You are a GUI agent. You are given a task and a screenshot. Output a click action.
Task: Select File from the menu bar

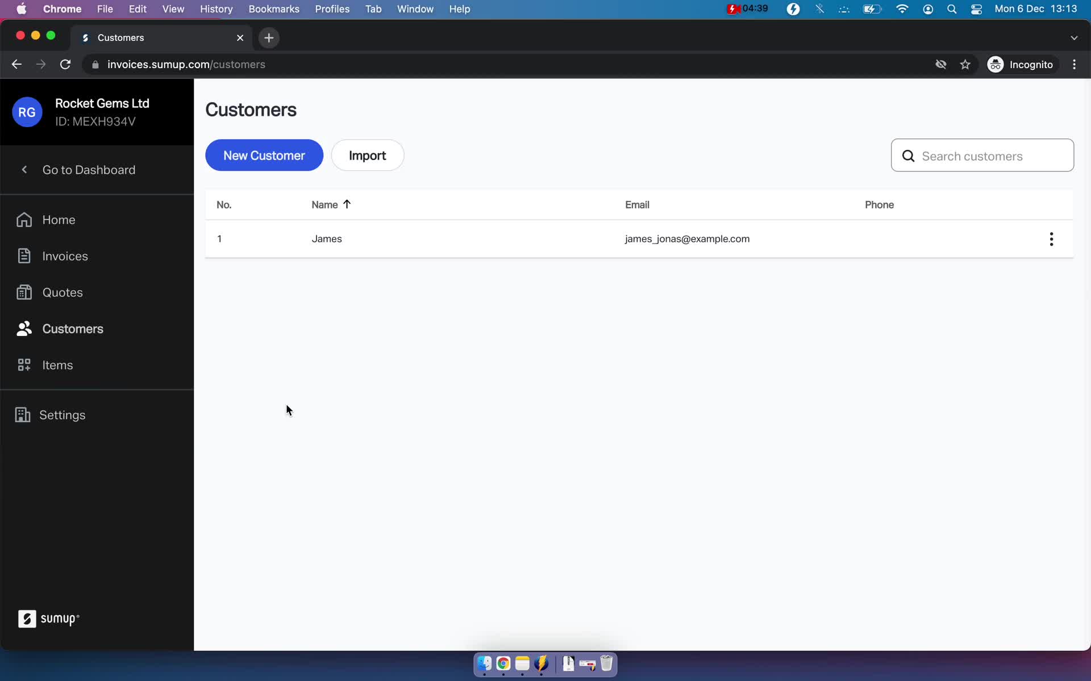[105, 10]
